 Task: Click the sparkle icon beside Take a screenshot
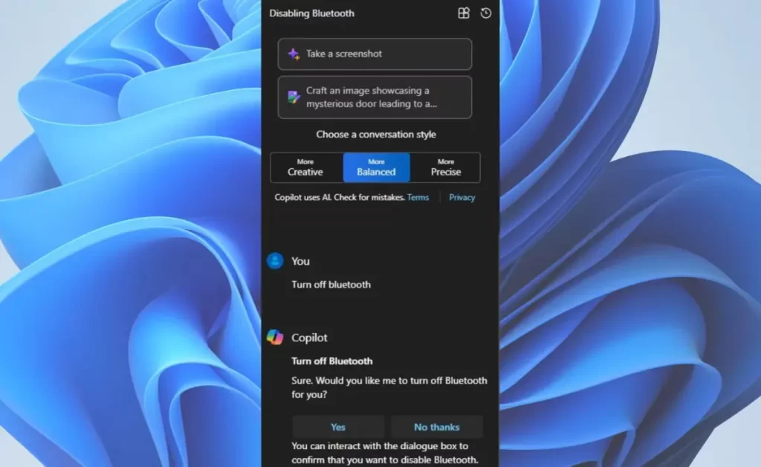pos(294,54)
